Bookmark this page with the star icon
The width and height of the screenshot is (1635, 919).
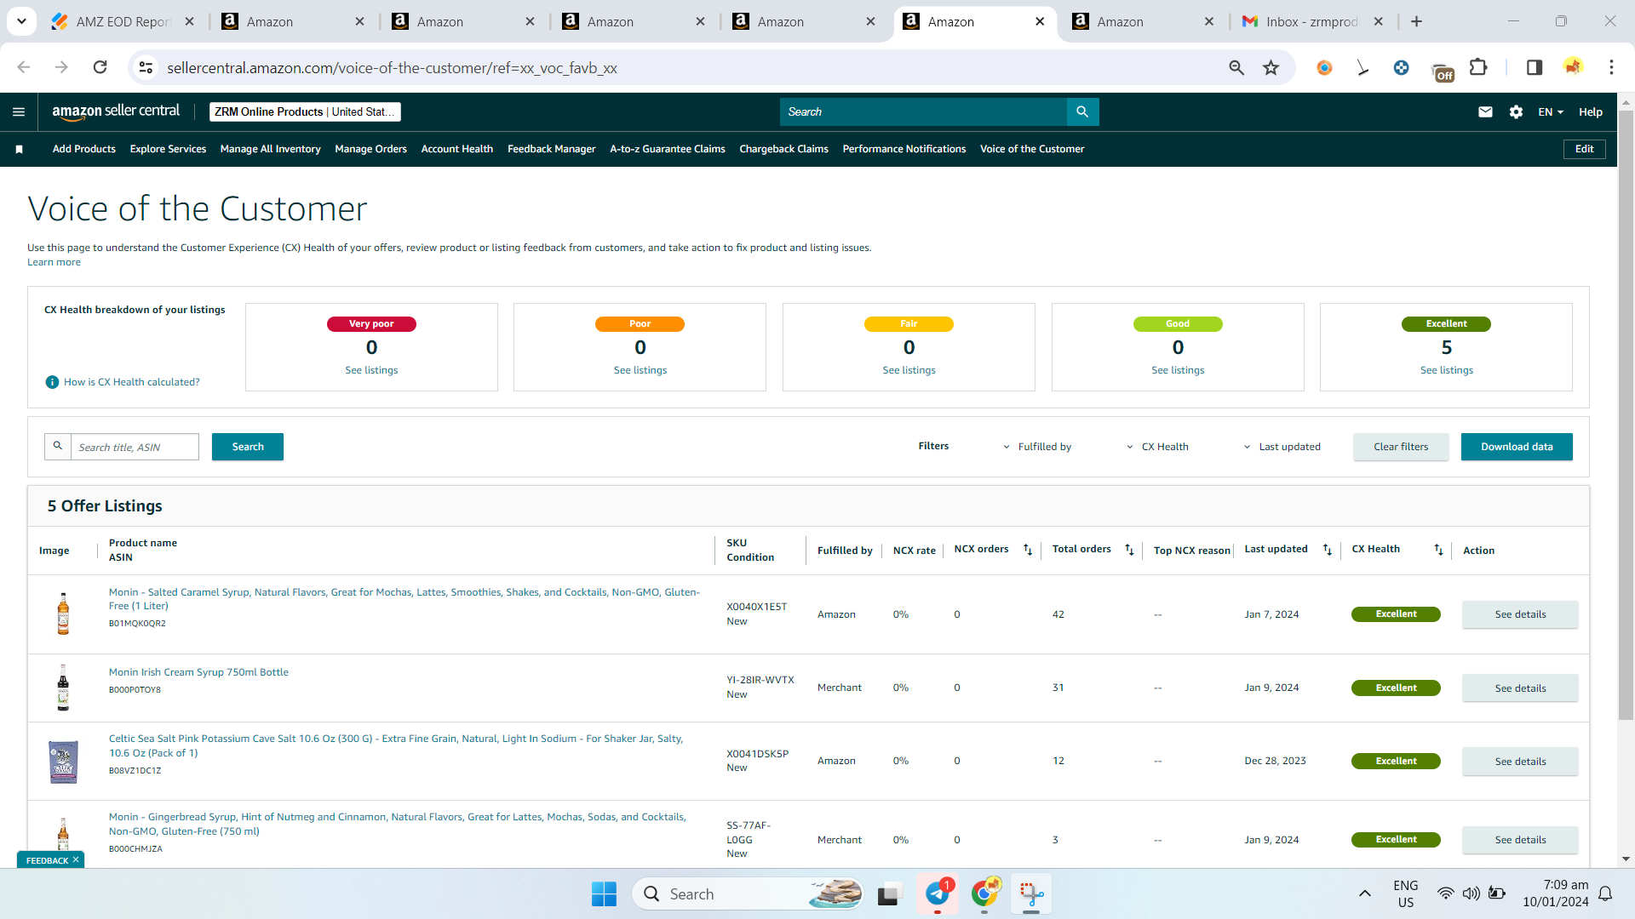tap(1271, 67)
